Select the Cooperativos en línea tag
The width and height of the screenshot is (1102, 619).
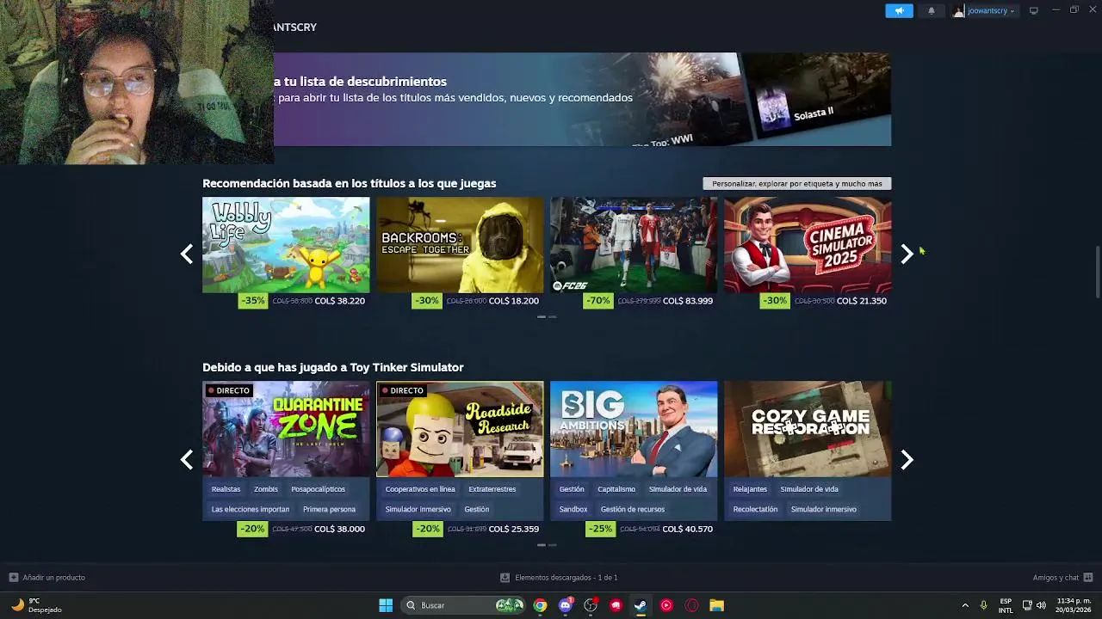click(420, 489)
